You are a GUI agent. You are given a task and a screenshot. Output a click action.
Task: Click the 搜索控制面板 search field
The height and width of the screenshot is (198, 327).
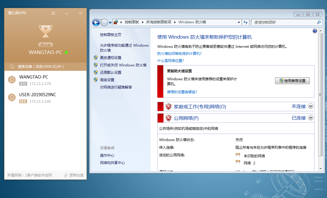pyautogui.click(x=283, y=22)
